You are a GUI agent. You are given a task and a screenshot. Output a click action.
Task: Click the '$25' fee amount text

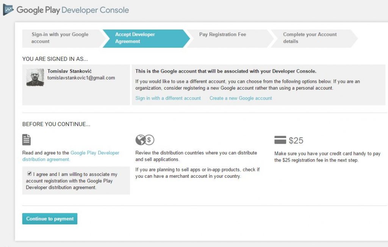[296, 140]
